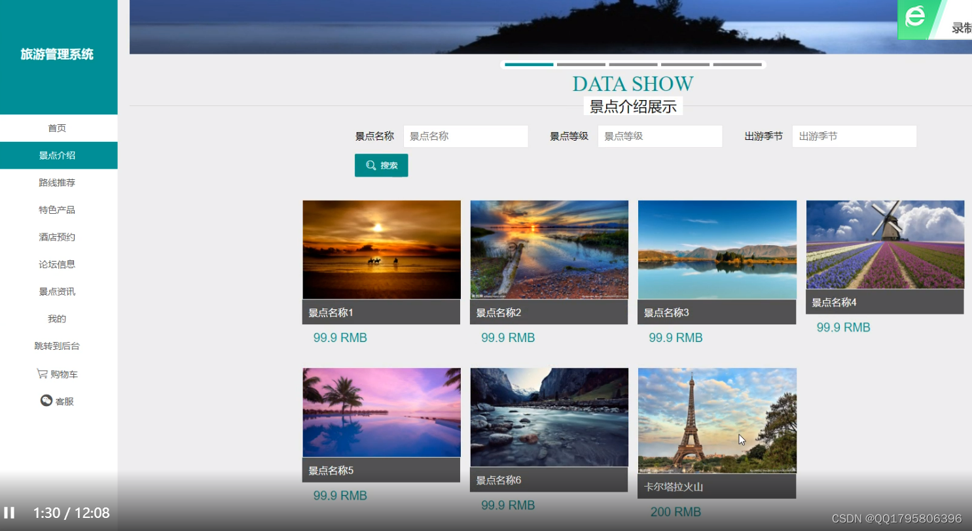Image resolution: width=972 pixels, height=531 pixels.
Task: Click the shopping cart icon in sidebar
Action: tap(42, 373)
